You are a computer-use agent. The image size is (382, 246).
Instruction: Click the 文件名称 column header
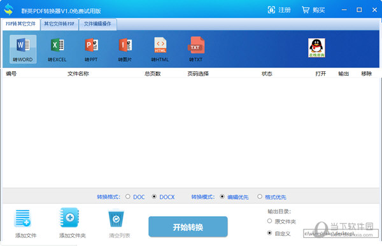[78, 74]
